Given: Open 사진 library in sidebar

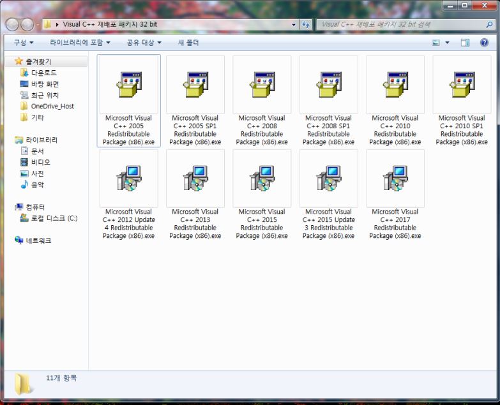Looking at the screenshot, I should coord(37,173).
